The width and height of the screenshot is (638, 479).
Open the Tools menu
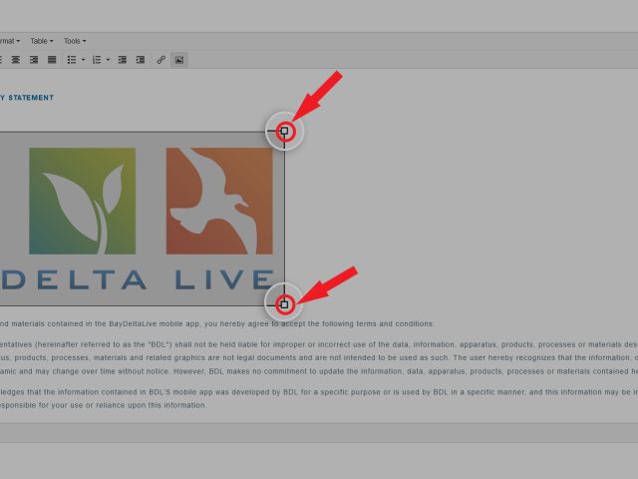pyautogui.click(x=75, y=41)
